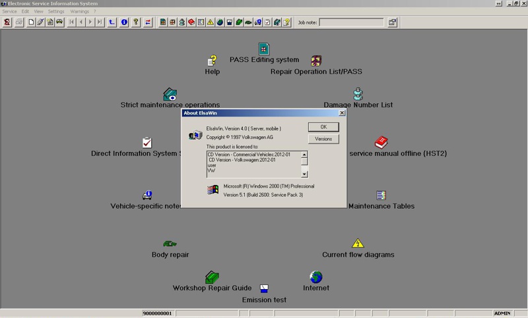Open PASS Editing system from main screen

click(264, 49)
